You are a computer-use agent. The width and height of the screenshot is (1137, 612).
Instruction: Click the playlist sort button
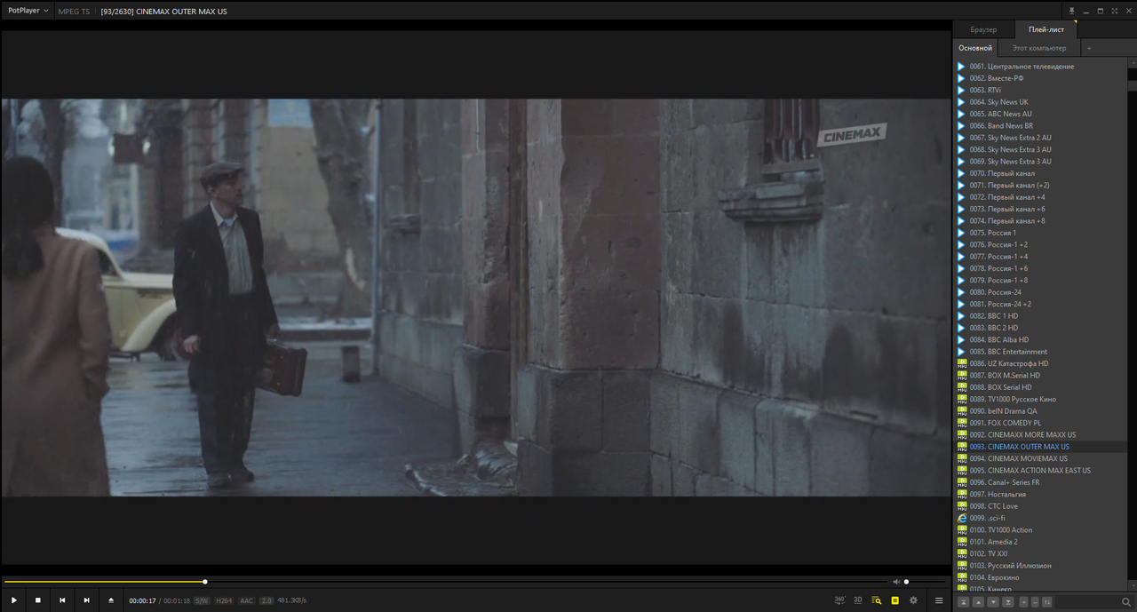point(1047,602)
